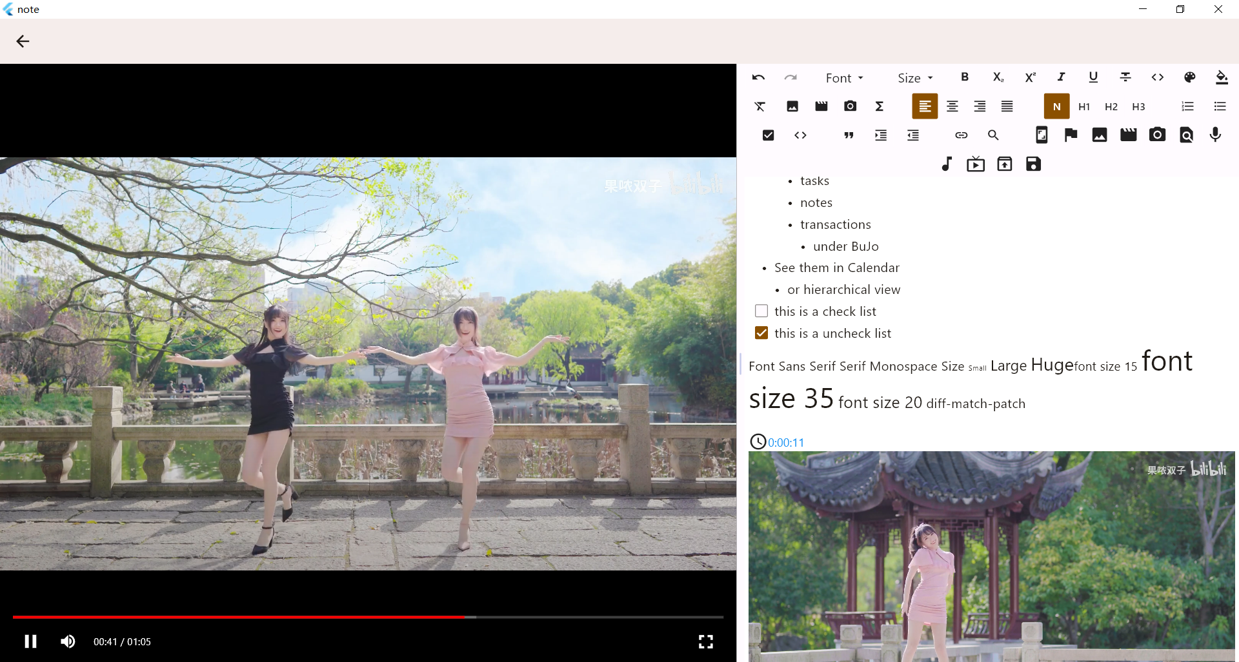Click large image icon beside the flag
The height and width of the screenshot is (662, 1239).
coord(1100,135)
